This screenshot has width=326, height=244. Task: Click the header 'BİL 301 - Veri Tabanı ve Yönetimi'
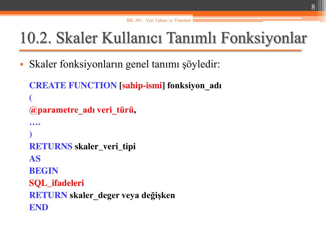159,20
